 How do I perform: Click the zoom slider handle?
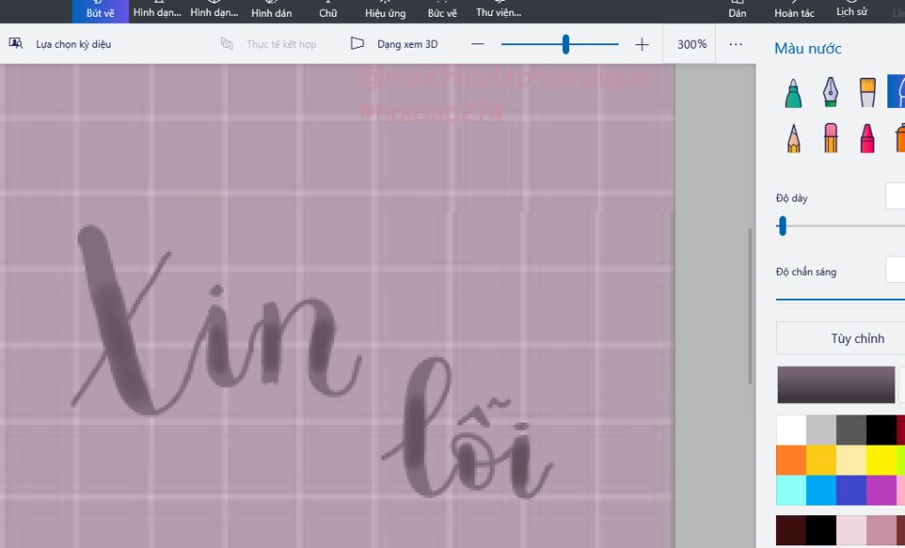pyautogui.click(x=566, y=44)
